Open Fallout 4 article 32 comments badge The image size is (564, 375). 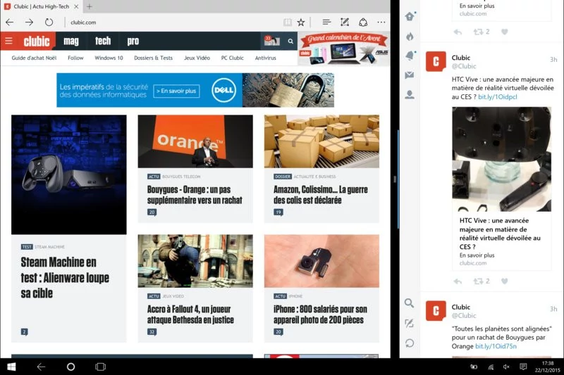(152, 332)
